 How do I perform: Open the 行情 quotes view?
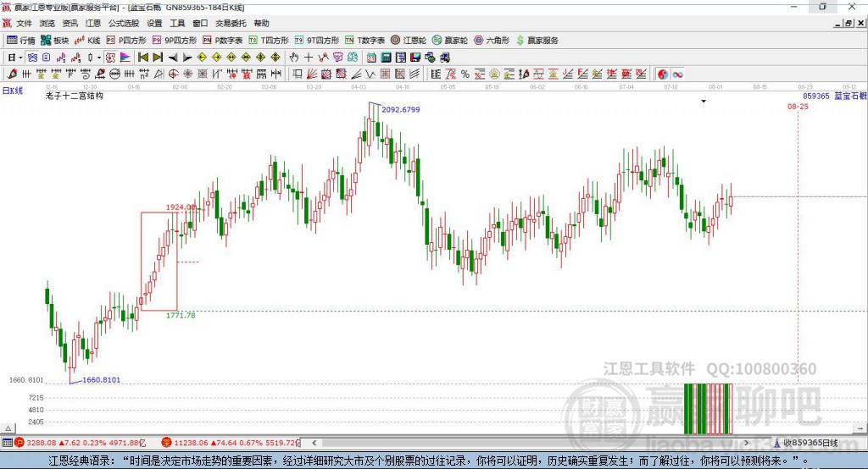tap(20, 41)
